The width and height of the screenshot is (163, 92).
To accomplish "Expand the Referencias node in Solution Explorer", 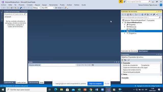I will [125, 27].
